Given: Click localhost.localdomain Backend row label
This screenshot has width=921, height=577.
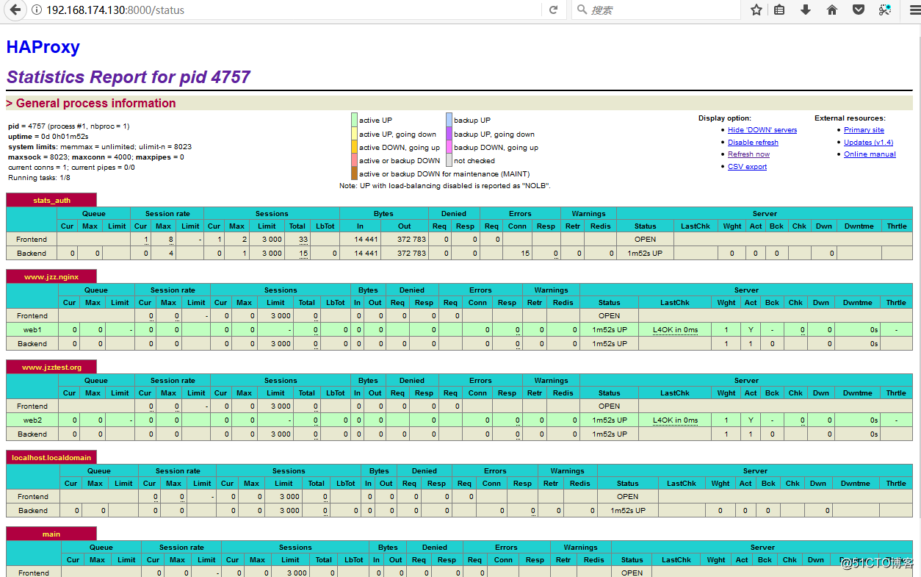Looking at the screenshot, I should [x=33, y=510].
